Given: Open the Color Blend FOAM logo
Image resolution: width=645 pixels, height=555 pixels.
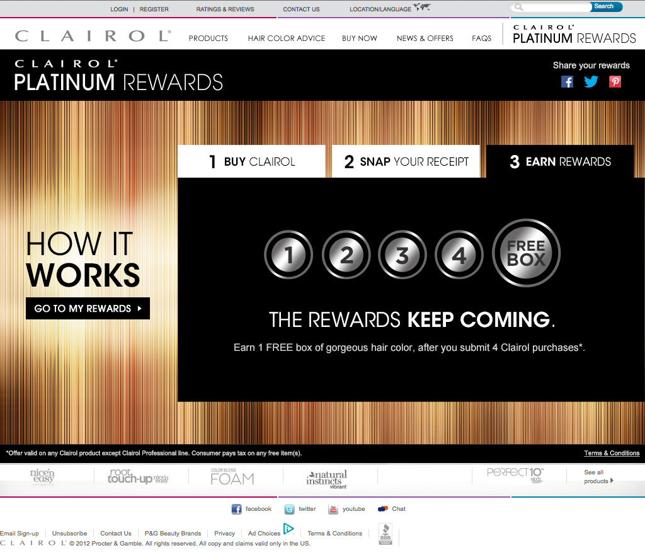Looking at the screenshot, I should click(232, 476).
